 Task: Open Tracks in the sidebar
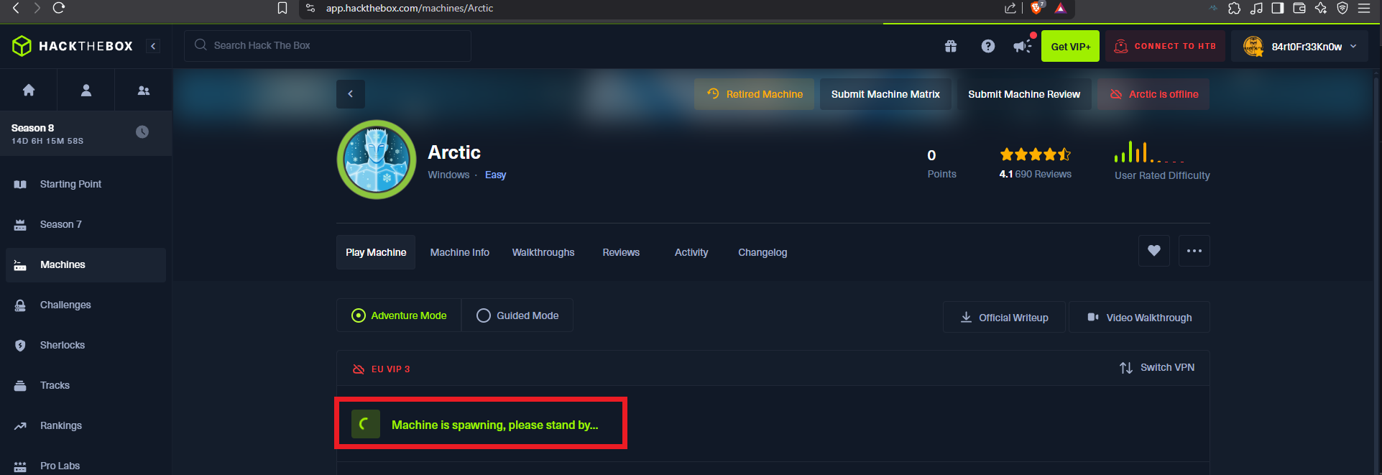(x=86, y=385)
